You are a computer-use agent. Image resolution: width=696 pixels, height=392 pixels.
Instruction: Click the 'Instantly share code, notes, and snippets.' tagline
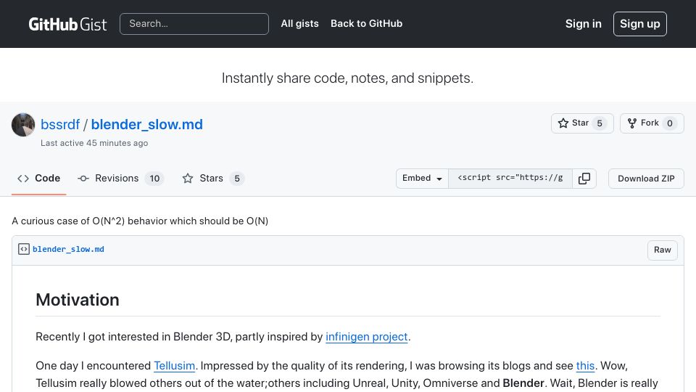coord(347,78)
